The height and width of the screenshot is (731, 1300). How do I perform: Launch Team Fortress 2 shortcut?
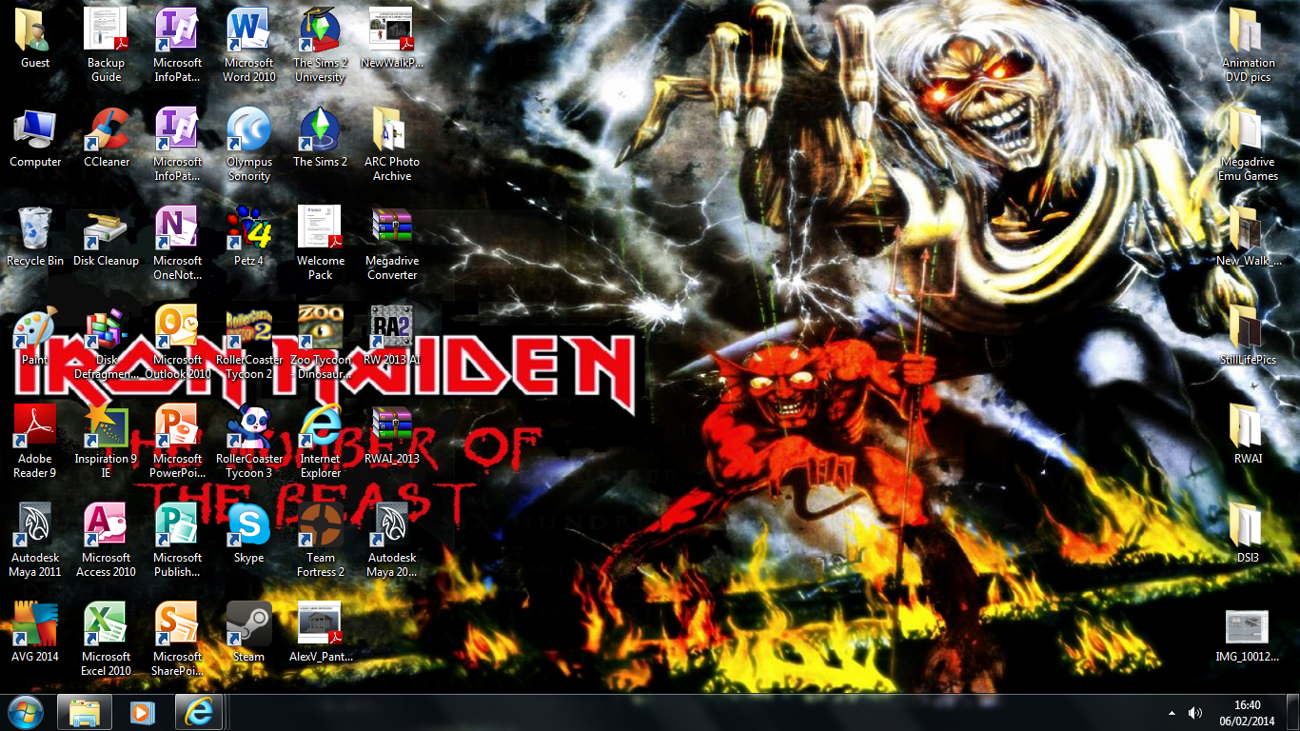[x=321, y=542]
